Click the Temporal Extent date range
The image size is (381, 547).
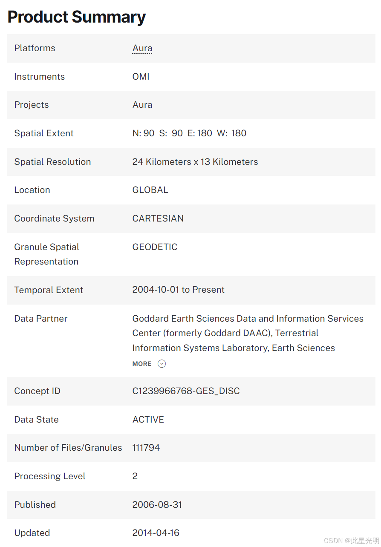tap(179, 290)
